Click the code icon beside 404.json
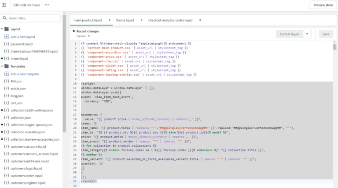Viewport: 338px width, 188px height. click(7, 81)
